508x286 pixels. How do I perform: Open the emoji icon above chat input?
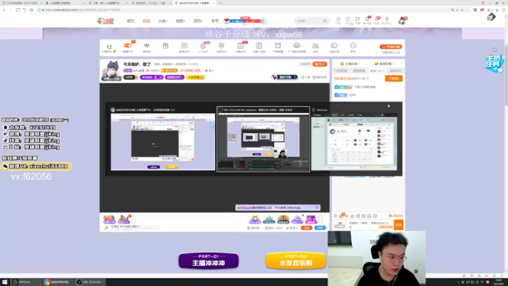point(336,215)
